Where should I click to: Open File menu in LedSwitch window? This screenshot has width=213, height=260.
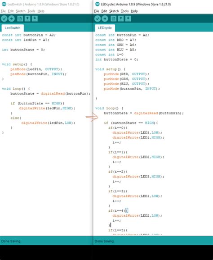click(3, 11)
